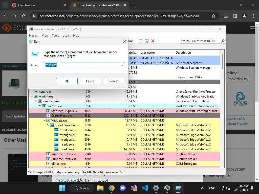Image resolution: width=259 pixels, height=194 pixels.
Task: Click the Chrome downloads icon
Action: (x=226, y=16)
